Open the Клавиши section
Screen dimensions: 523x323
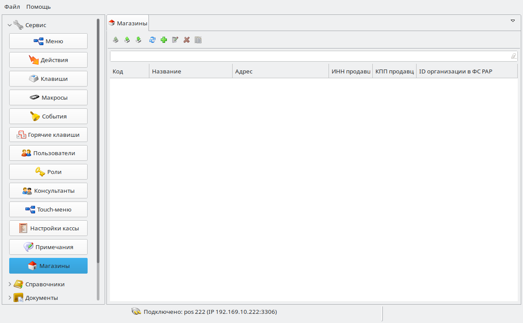click(48, 79)
